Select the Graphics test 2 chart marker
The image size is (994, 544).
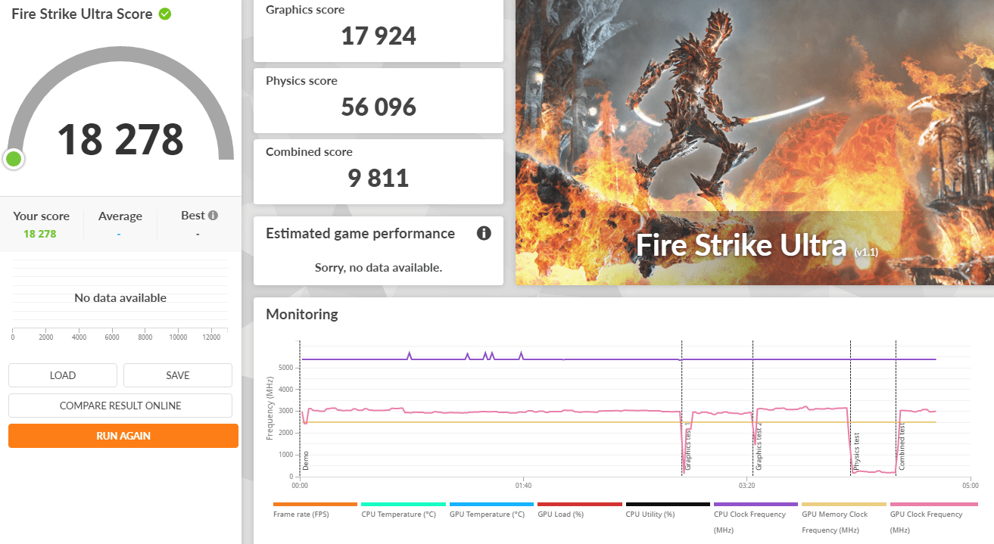coord(759,448)
